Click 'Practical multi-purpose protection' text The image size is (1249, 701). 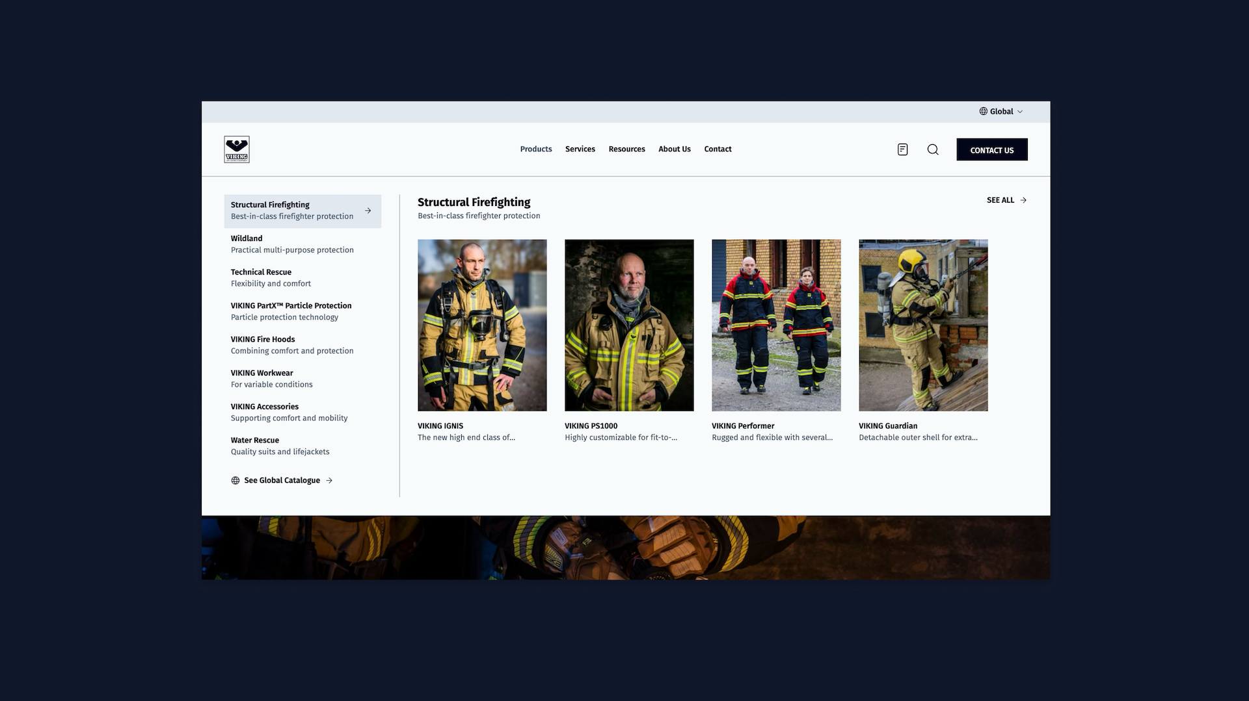click(292, 250)
